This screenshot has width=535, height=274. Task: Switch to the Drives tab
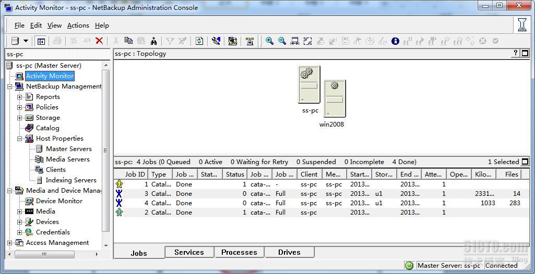tap(289, 252)
